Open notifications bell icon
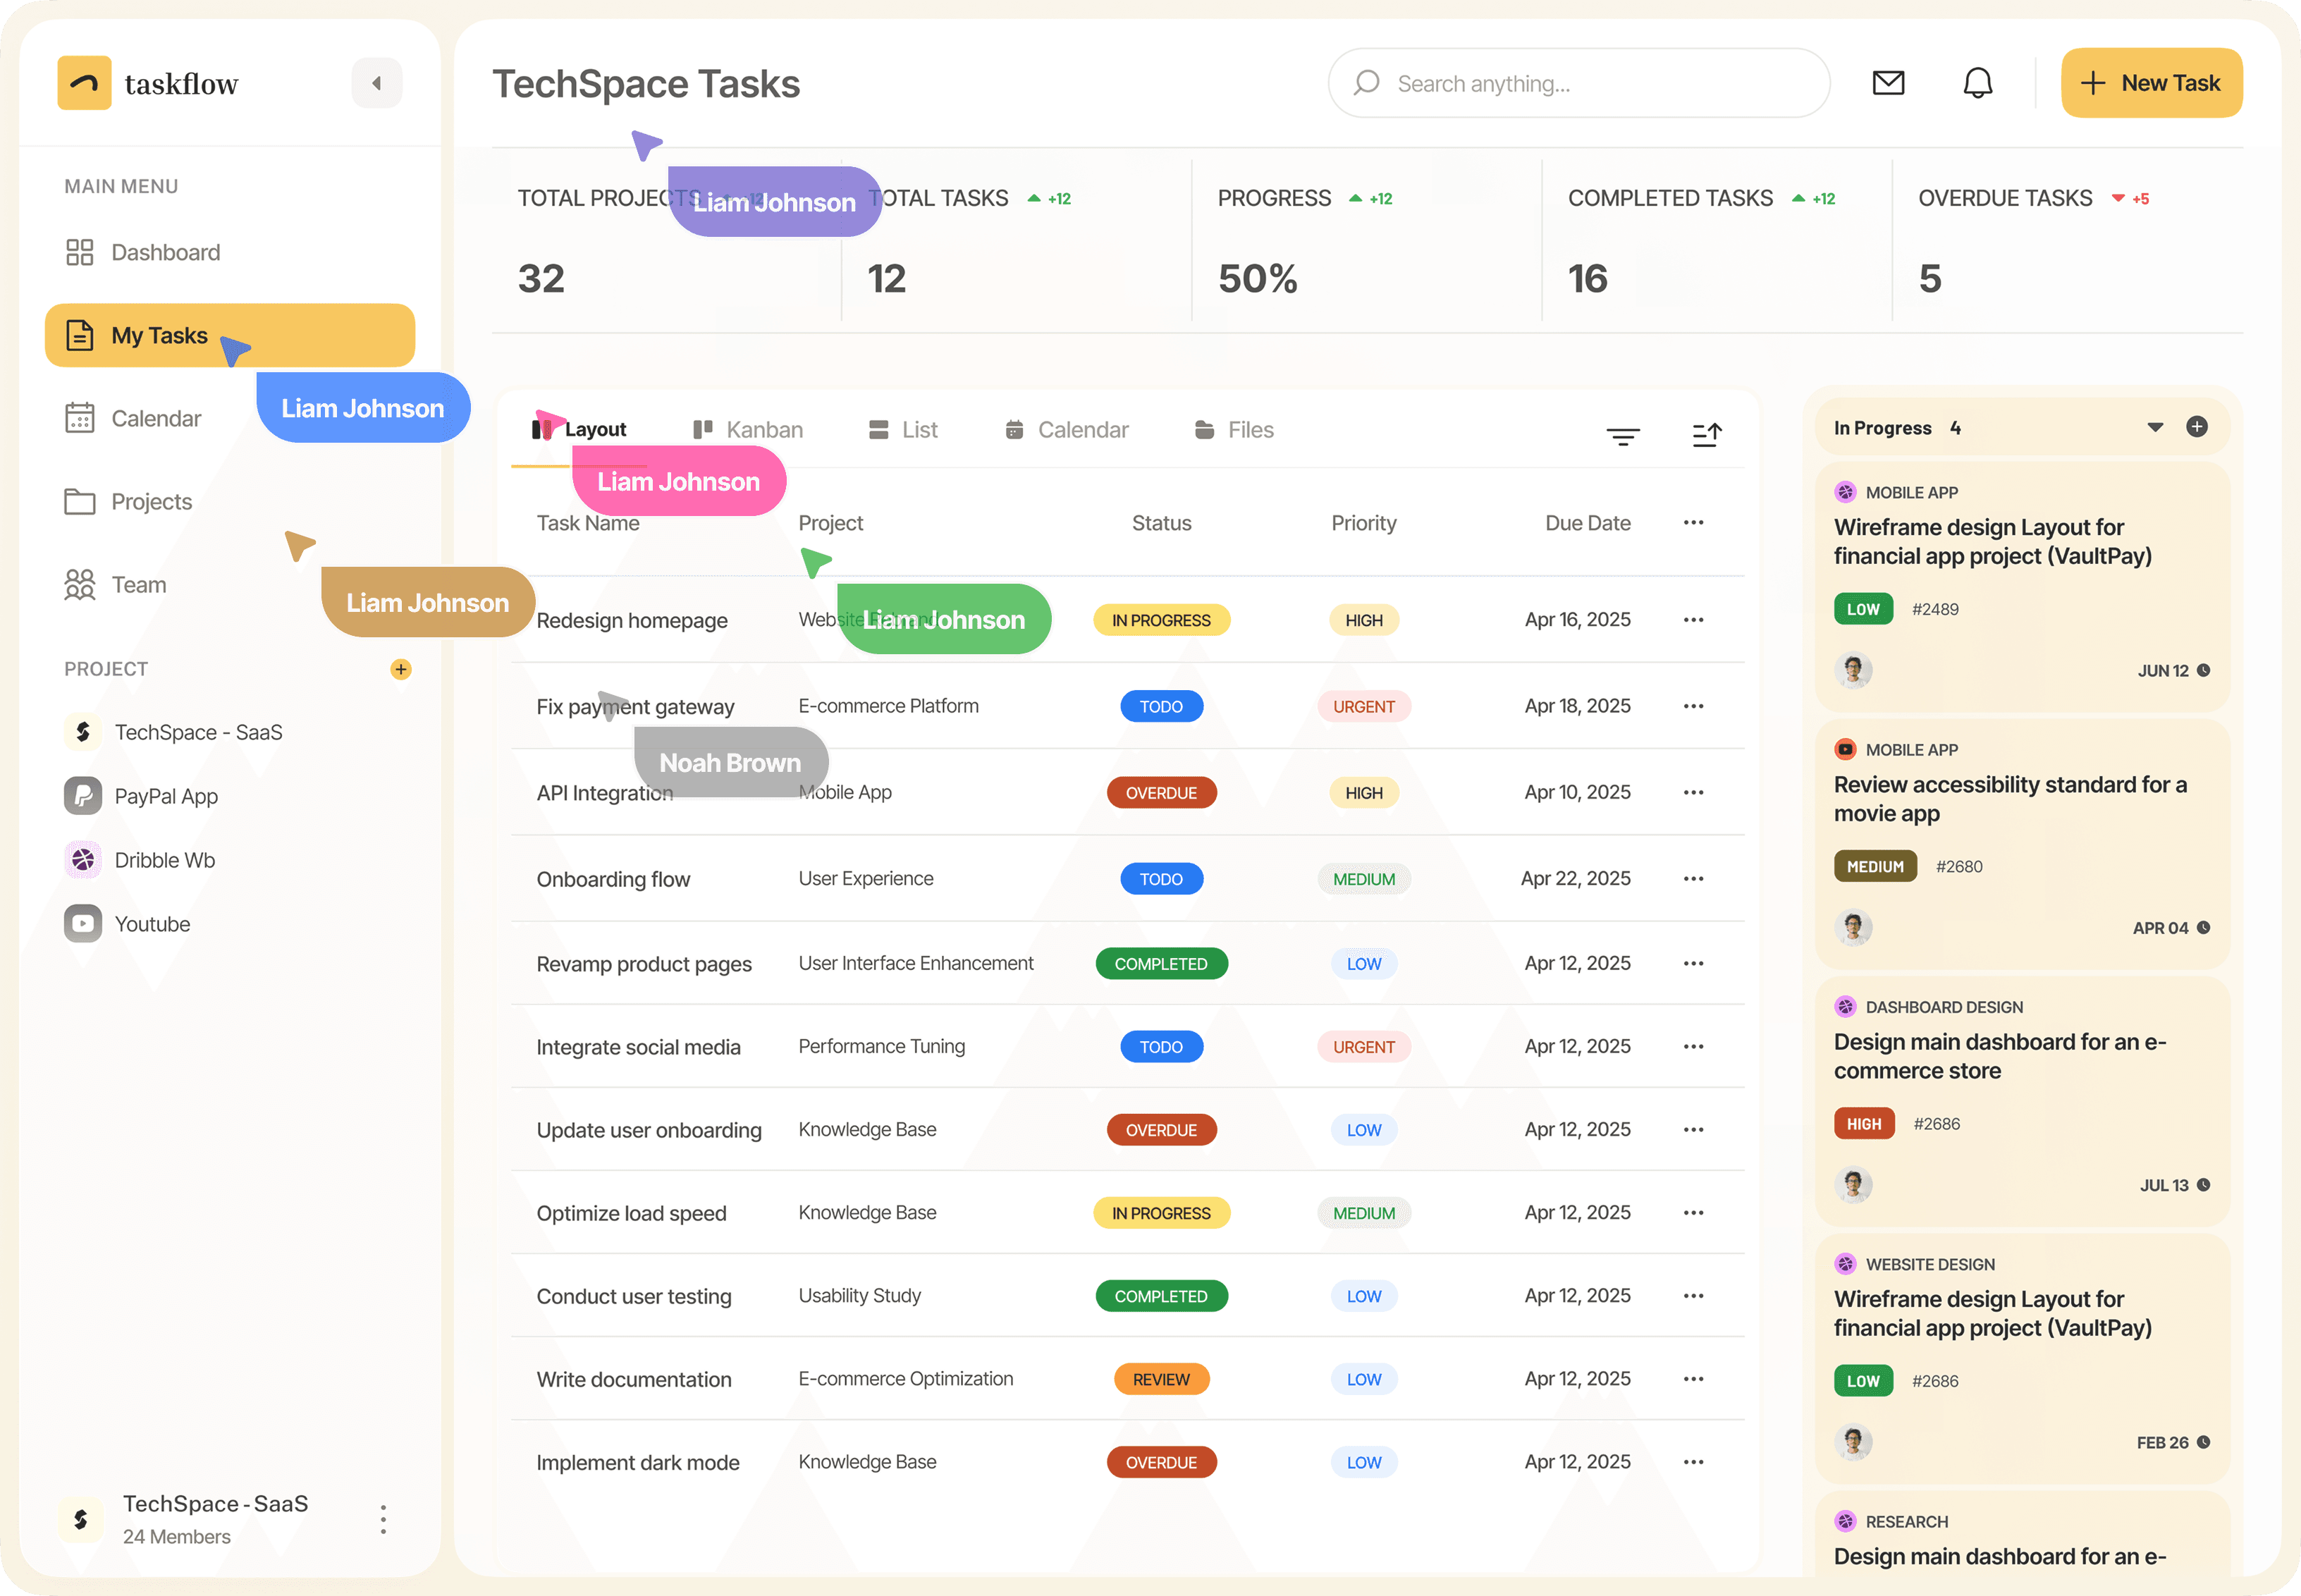Viewport: 2301px width, 1596px height. click(1977, 83)
